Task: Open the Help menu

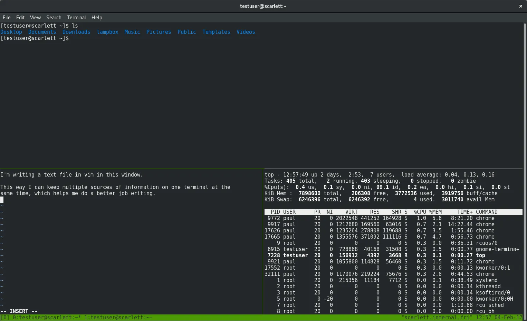Action: (97, 18)
